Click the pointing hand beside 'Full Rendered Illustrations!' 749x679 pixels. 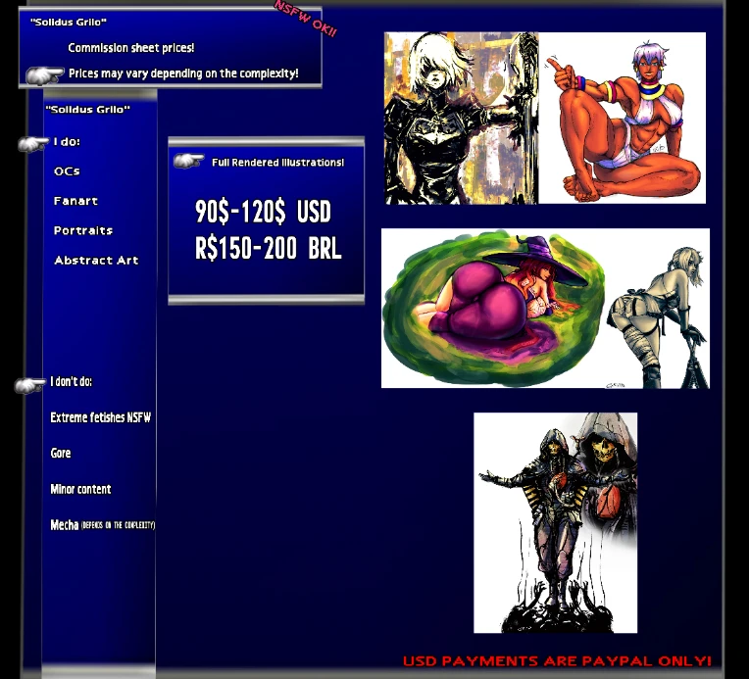click(x=188, y=161)
